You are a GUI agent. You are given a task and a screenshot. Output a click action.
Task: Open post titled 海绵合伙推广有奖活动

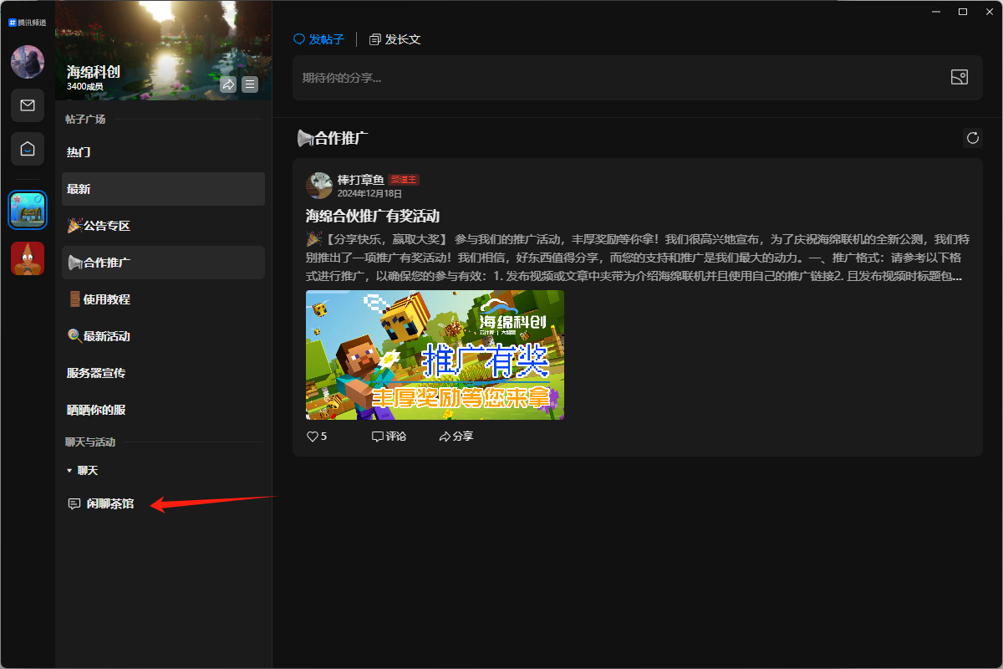pyautogui.click(x=373, y=216)
